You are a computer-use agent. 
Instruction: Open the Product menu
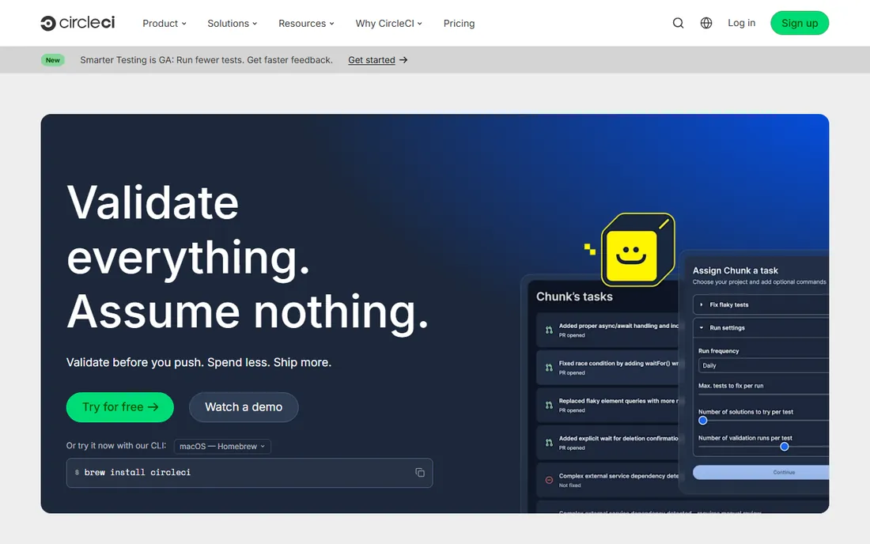click(165, 23)
